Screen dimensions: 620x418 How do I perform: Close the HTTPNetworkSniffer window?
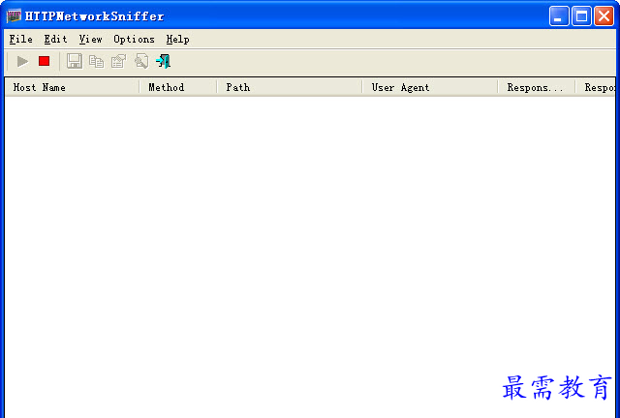point(604,16)
